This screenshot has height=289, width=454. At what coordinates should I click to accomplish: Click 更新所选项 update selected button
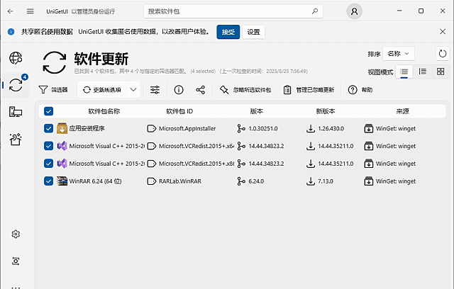(x=102, y=89)
